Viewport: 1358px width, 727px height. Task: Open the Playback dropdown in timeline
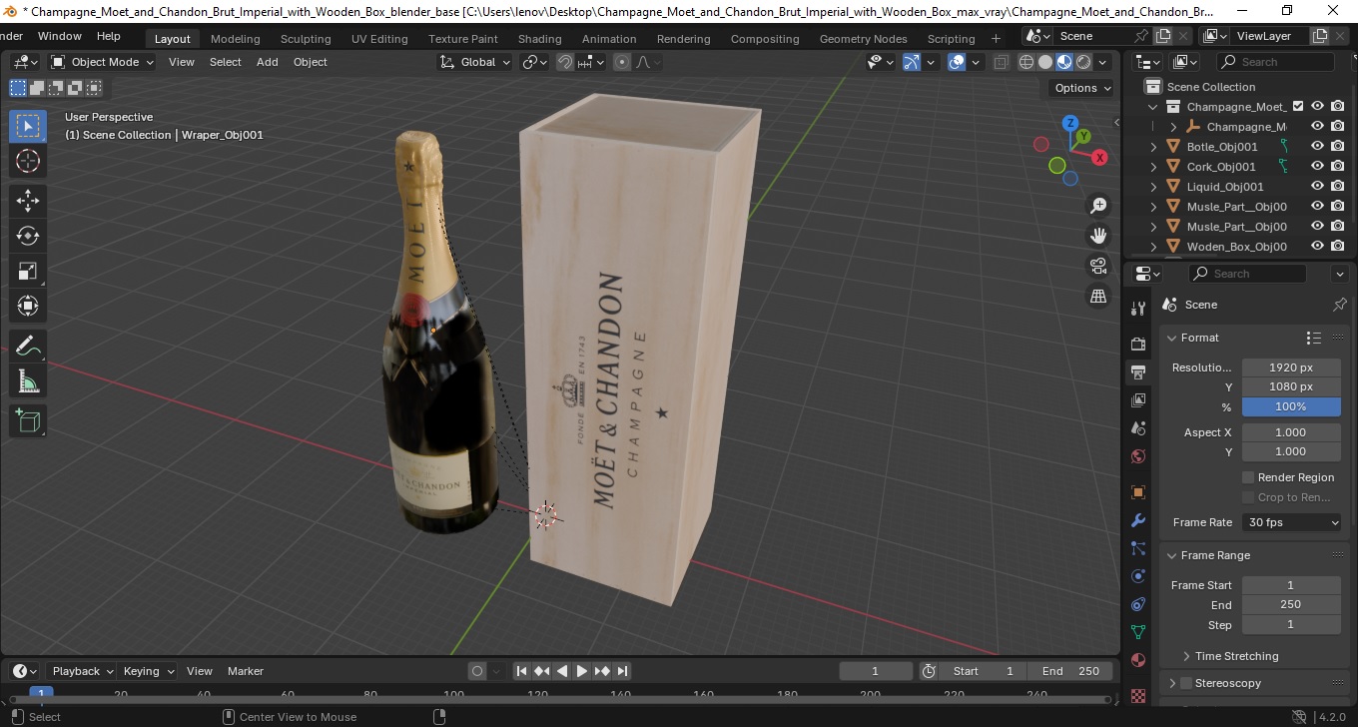click(x=81, y=671)
